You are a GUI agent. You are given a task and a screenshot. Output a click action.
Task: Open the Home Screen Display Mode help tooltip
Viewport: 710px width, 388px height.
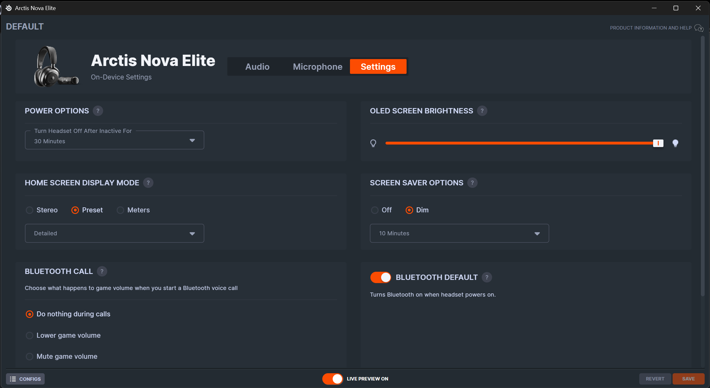tap(148, 183)
